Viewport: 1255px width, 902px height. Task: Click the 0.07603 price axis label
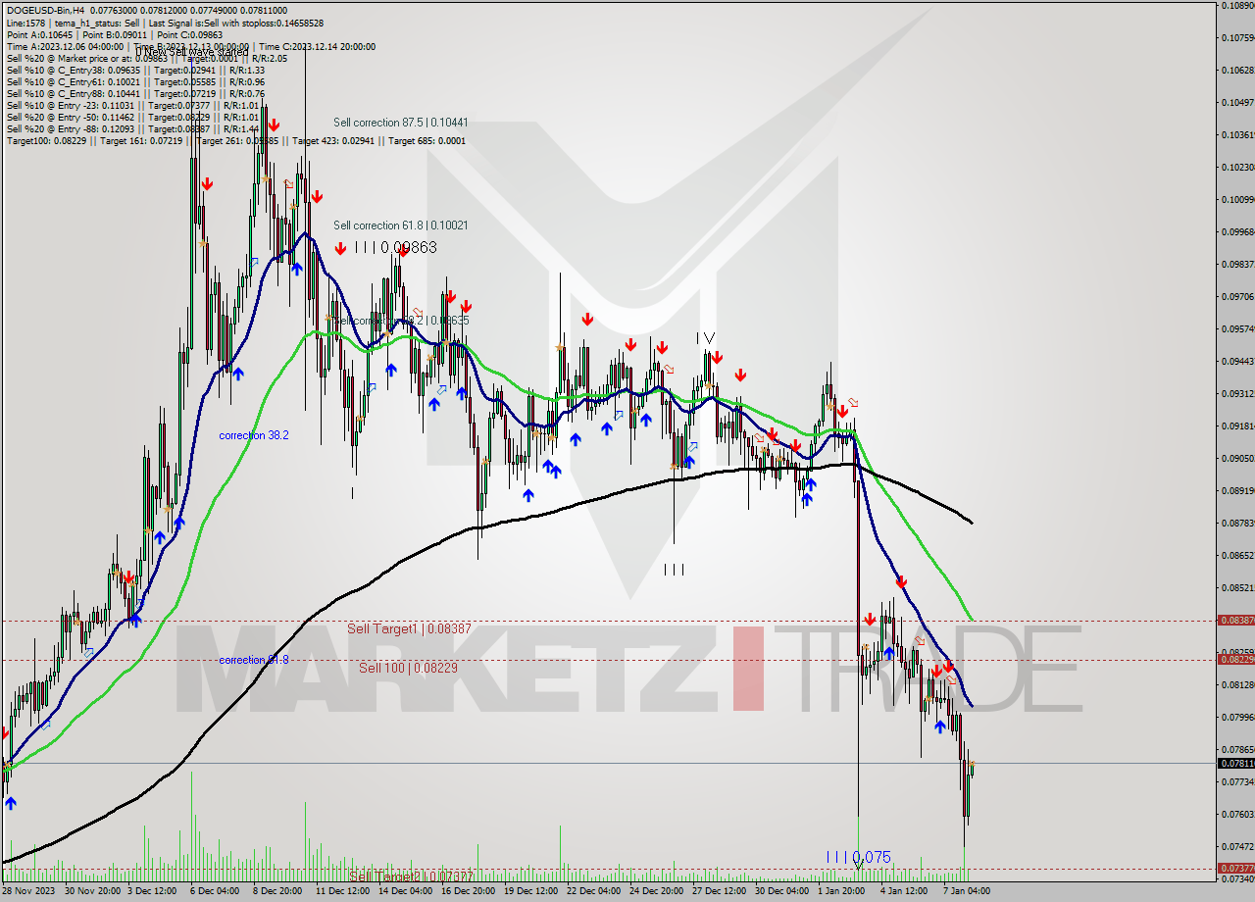tap(1238, 815)
